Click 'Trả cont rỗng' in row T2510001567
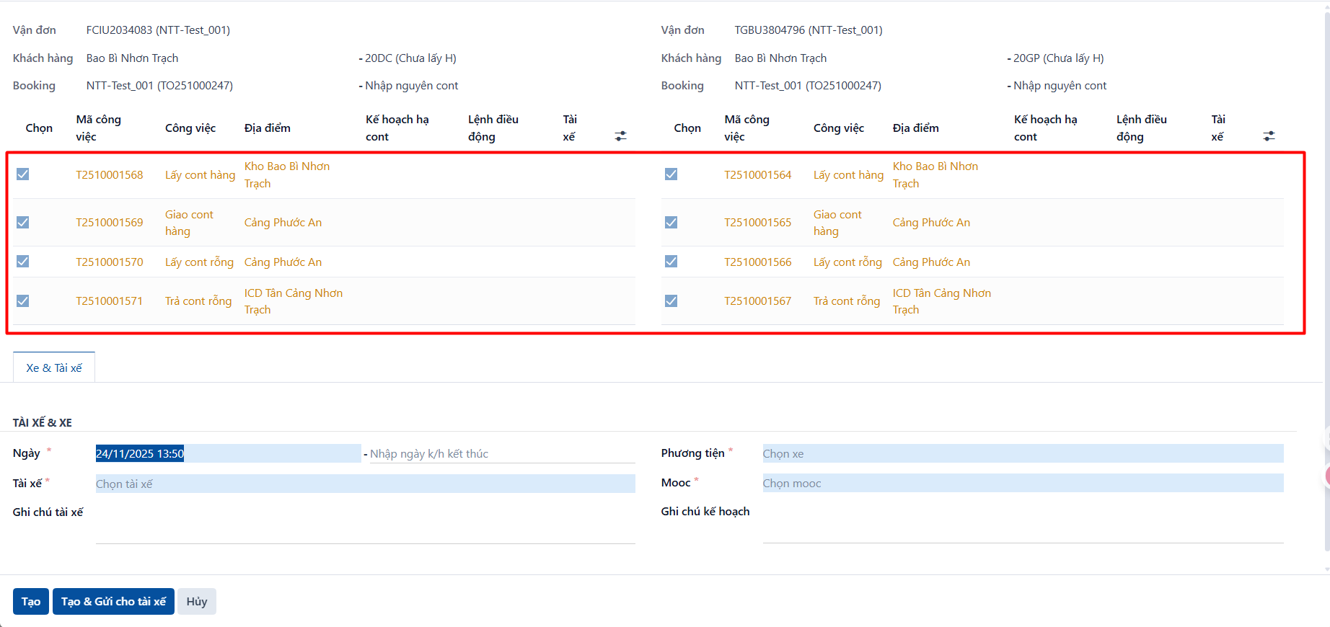 coord(847,301)
